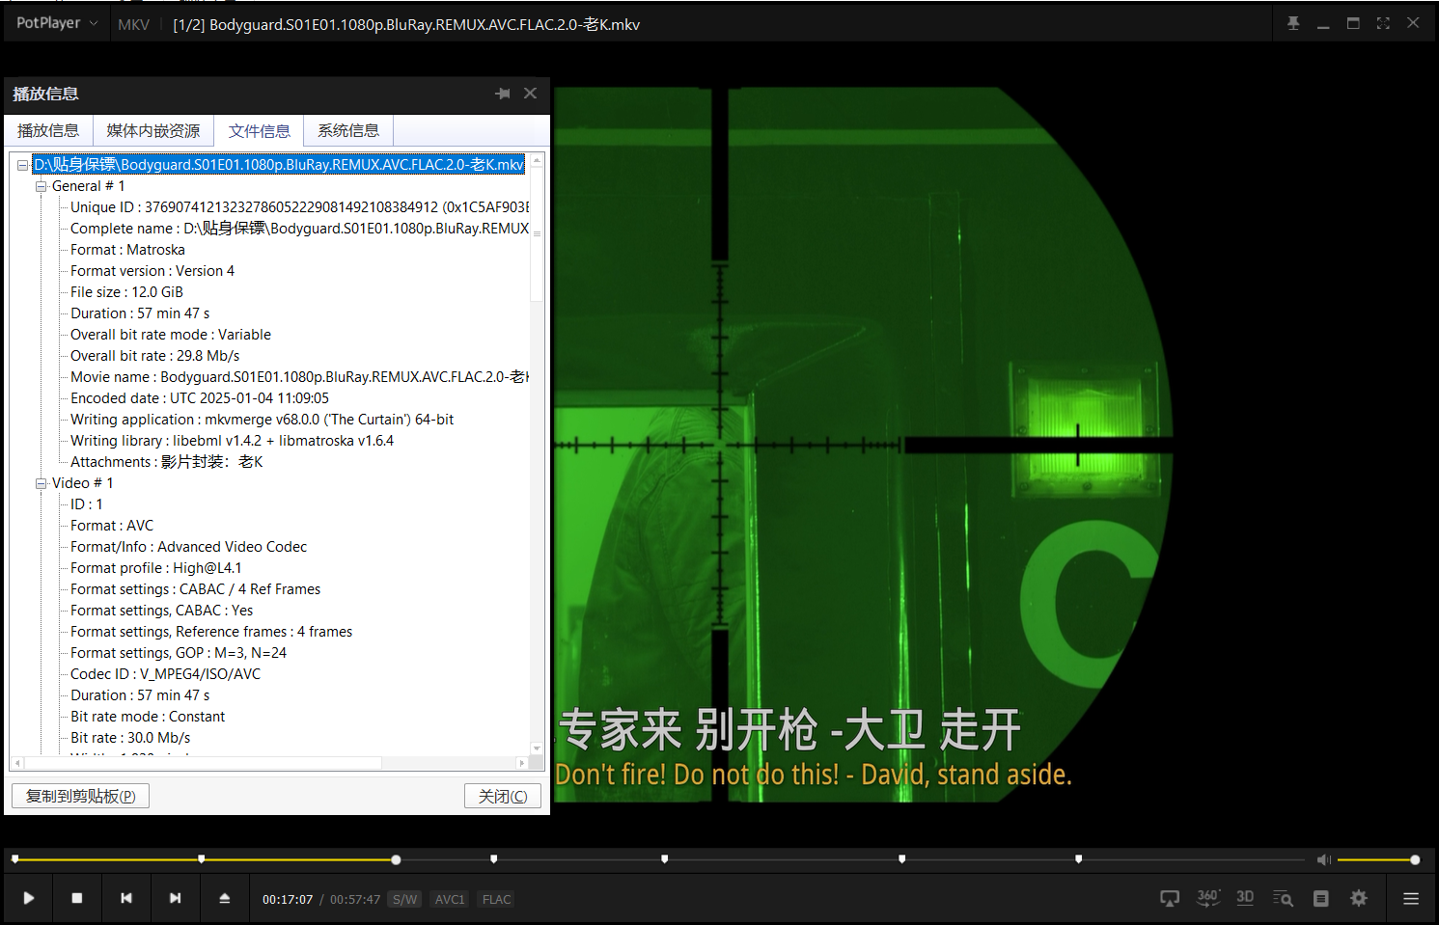Select 'Format version : Version 4' row
This screenshot has height=925, width=1439.
click(x=152, y=271)
